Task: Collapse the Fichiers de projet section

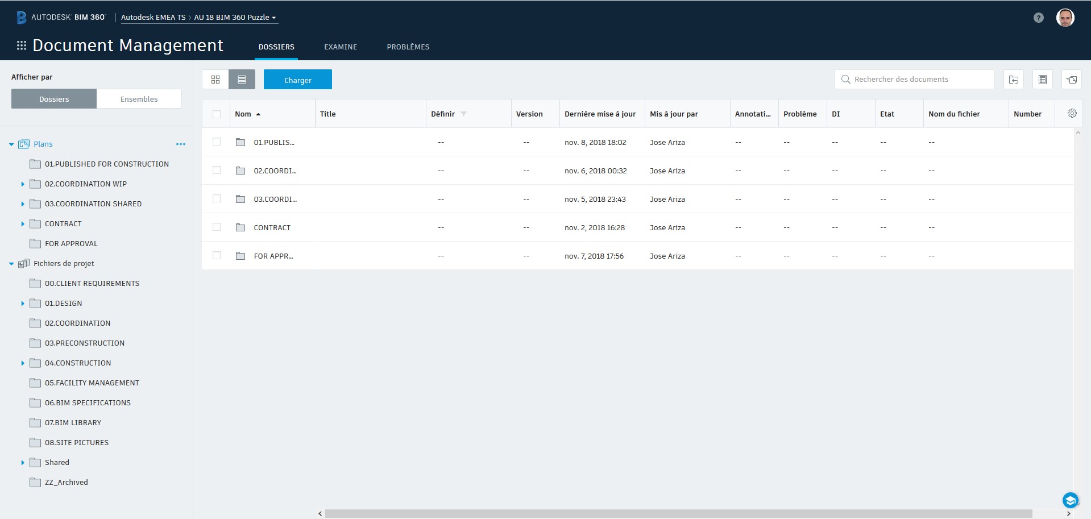Action: click(10, 263)
